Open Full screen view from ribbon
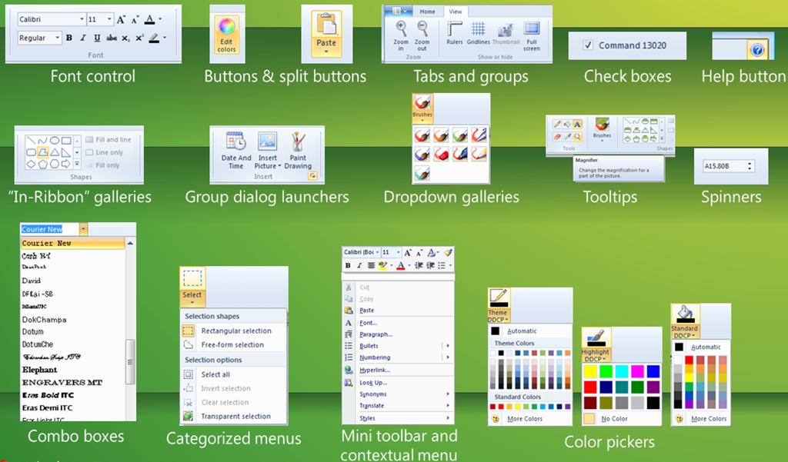Viewport: 788px width, 462px height. click(532, 29)
